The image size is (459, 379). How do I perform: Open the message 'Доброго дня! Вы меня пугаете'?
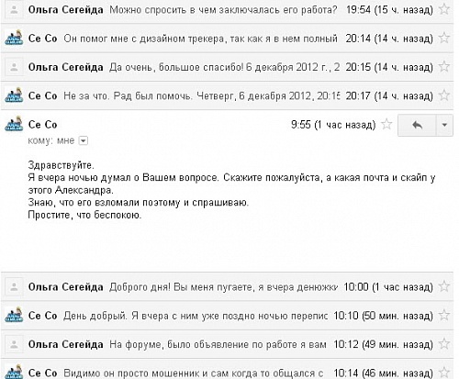click(227, 286)
